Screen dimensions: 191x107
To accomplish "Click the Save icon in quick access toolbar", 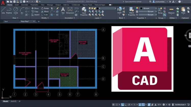I will pos(14,2).
